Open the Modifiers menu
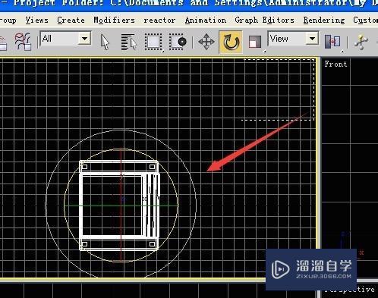Viewport: 378px width, 298px height. click(x=114, y=20)
